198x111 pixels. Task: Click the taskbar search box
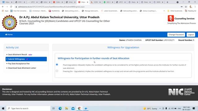[x=28, y=108]
